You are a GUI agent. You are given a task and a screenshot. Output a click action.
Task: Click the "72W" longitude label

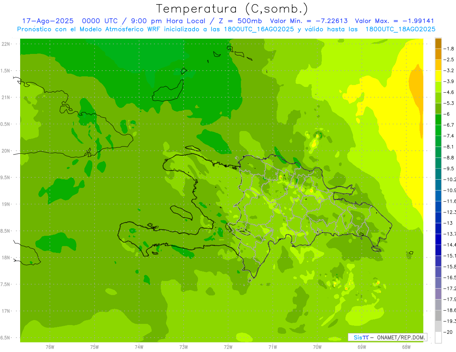click(x=228, y=347)
